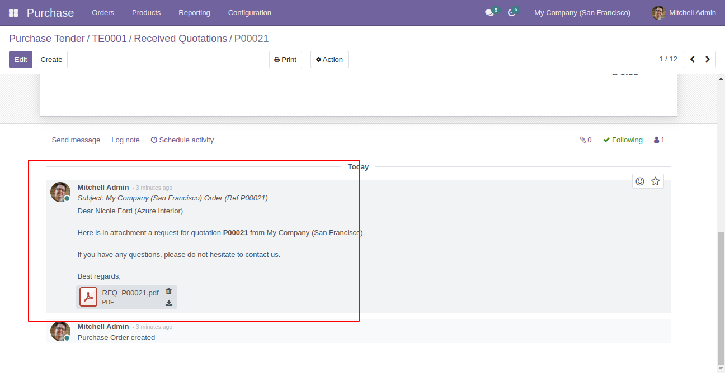Open the Orders menu
The image size is (725, 373).
(103, 13)
